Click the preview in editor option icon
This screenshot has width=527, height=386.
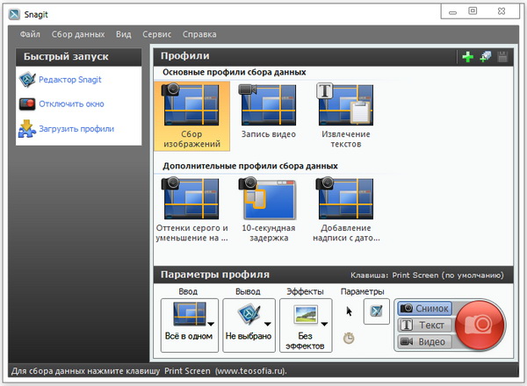(376, 311)
